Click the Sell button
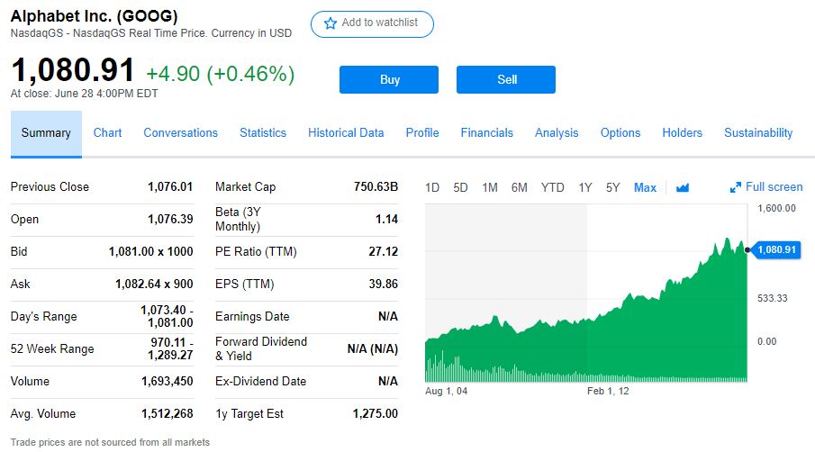This screenshot has height=452, width=815. 506,79
